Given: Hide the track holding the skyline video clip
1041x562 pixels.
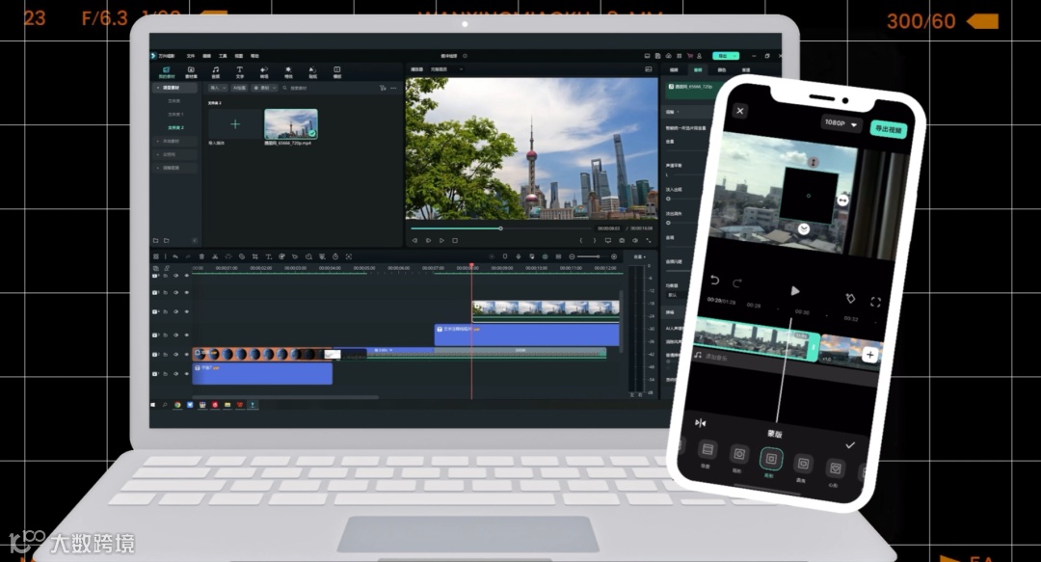Looking at the screenshot, I should click(x=187, y=311).
